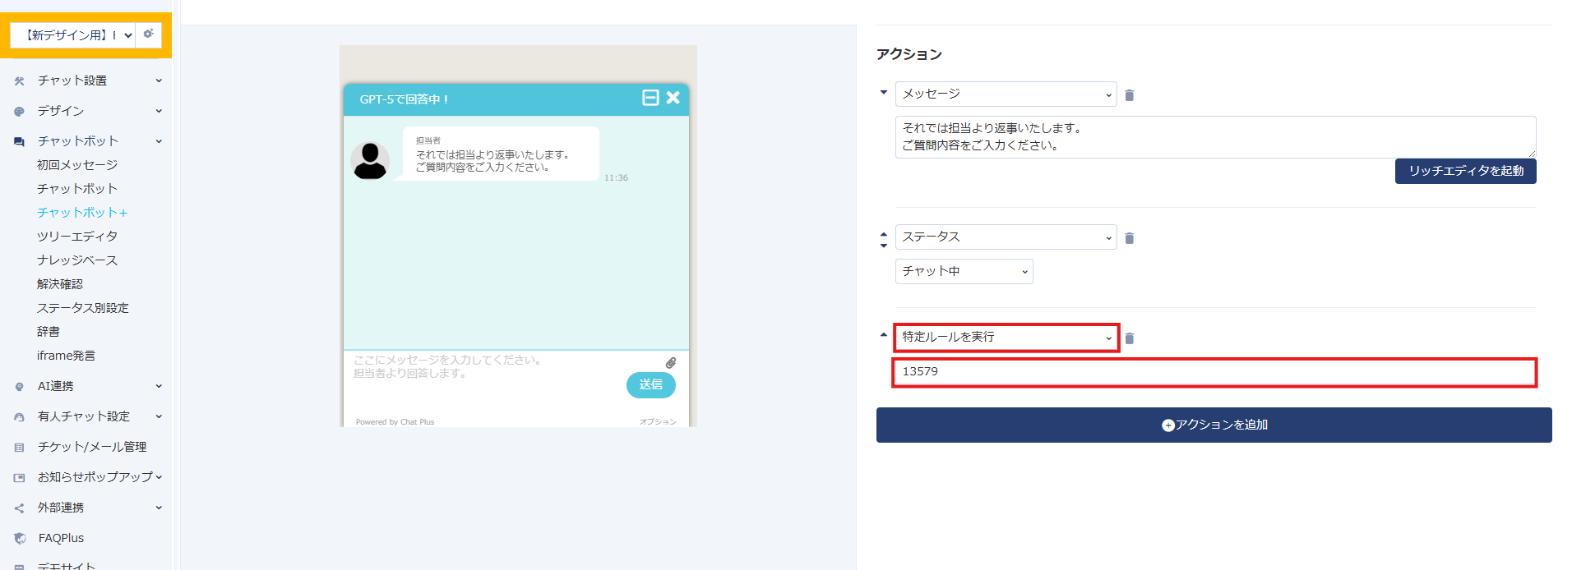Screen dimensions: 1572x570
Task: Click the リッチエディタを起動 button
Action: point(1465,171)
